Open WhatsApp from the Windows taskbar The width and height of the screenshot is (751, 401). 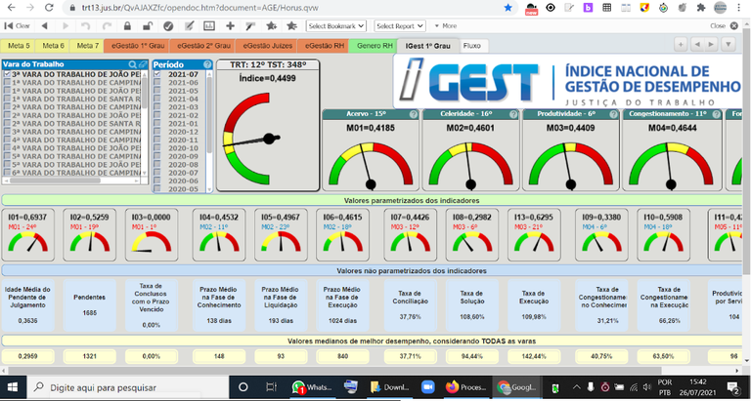pos(312,387)
